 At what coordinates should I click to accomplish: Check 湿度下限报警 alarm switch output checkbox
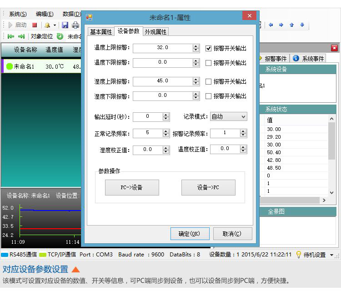pos(208,96)
